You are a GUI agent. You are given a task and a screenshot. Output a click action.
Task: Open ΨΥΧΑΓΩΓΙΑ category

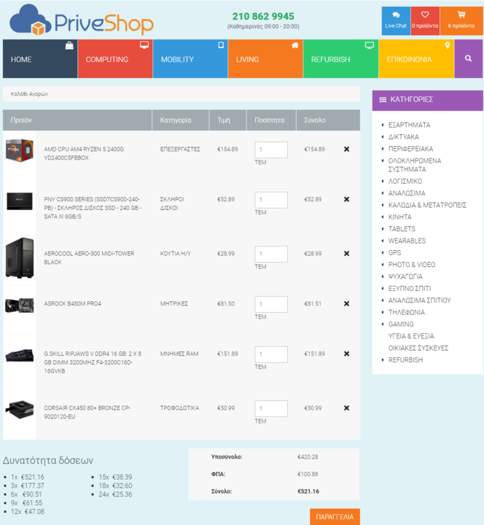[405, 276]
